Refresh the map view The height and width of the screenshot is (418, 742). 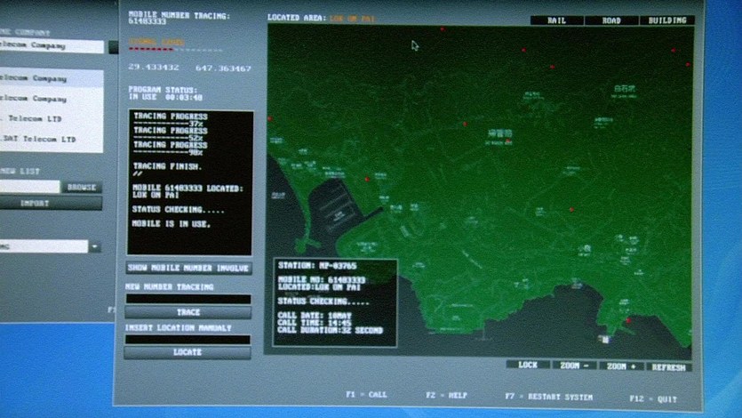(668, 366)
